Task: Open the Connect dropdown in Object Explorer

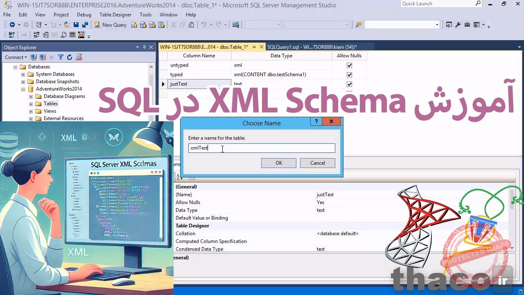Action: point(16,57)
